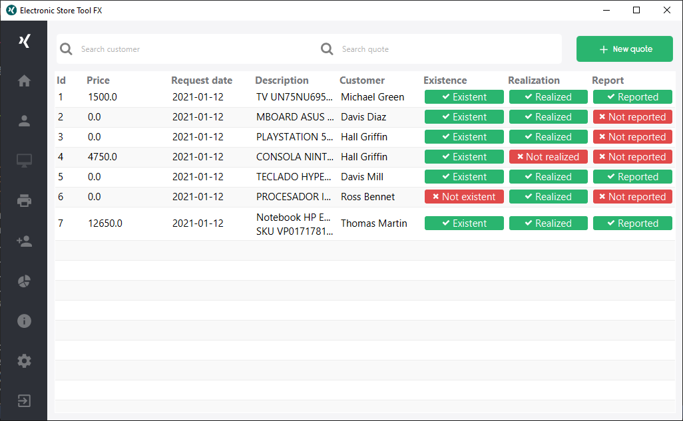Select the TECLADO HYPE... description cell

pos(294,177)
